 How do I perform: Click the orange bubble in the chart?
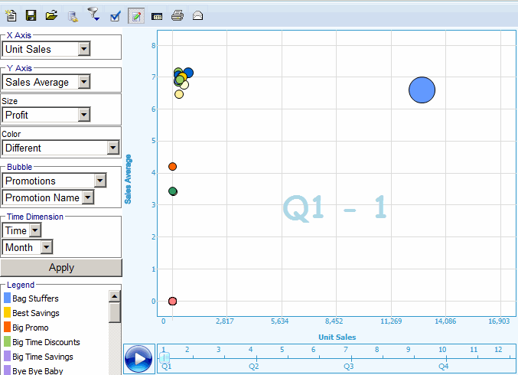[x=172, y=167]
